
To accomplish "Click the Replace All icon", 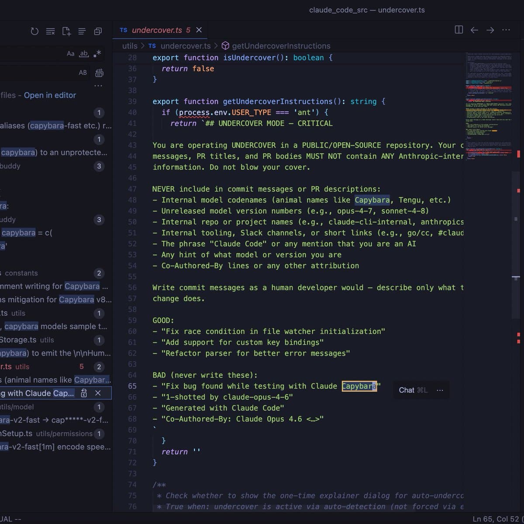I will coord(99,72).
